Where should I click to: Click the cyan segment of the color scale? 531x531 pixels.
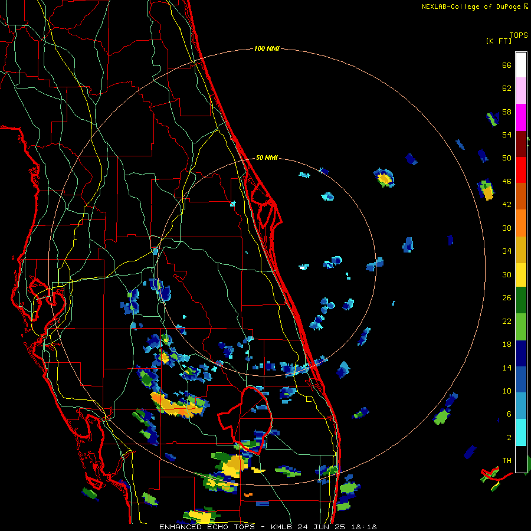(x=521, y=432)
